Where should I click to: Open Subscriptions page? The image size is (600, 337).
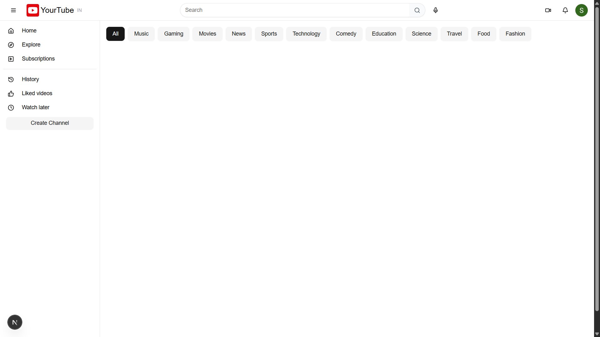[x=38, y=59]
